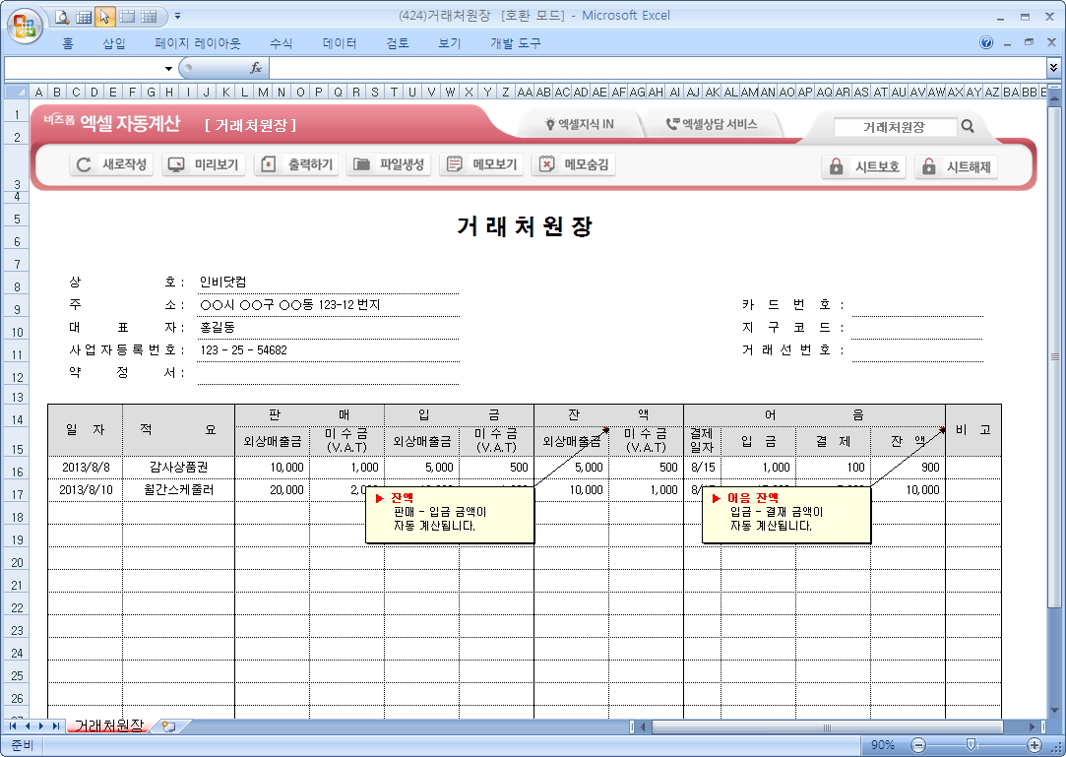Click Print Preview icon in quick access toolbar
This screenshot has width=1066, height=757.
pyautogui.click(x=63, y=16)
